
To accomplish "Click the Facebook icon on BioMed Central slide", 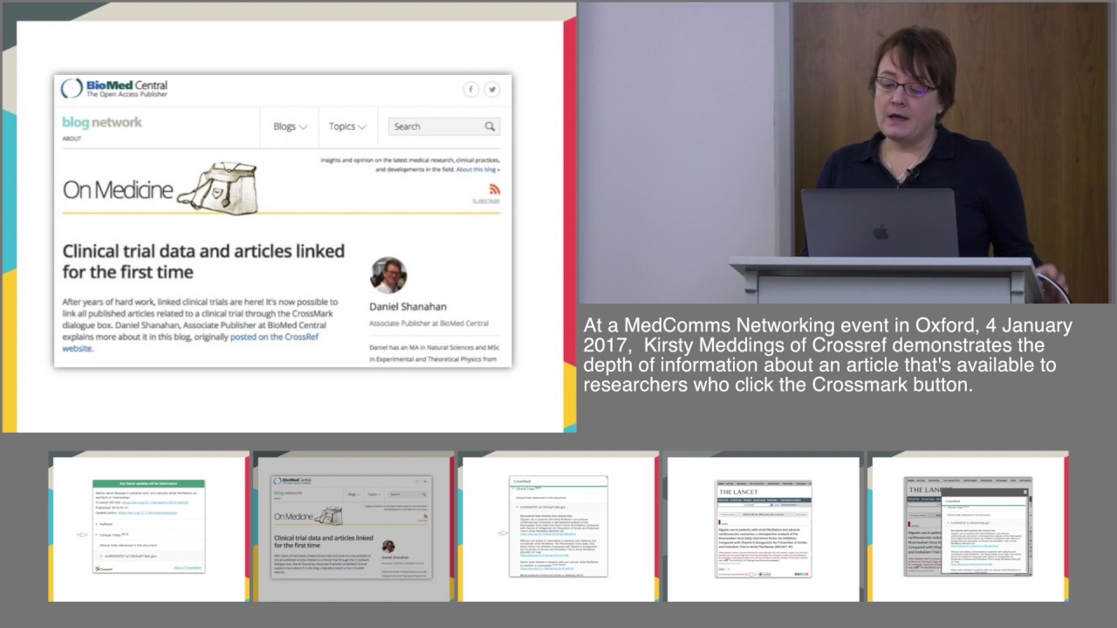I will [x=470, y=90].
